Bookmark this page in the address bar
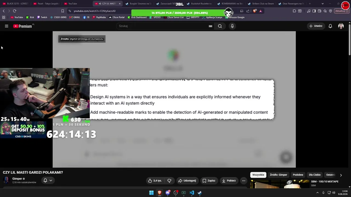Image resolution: width=351 pixels, height=197 pixels. coord(63,11)
